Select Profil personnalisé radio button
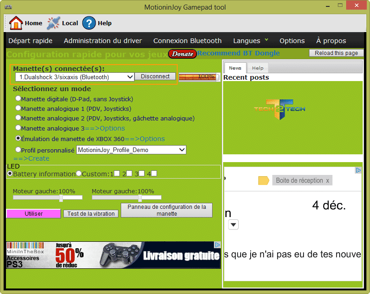Screen dimensions: 370x294 (x=18, y=149)
